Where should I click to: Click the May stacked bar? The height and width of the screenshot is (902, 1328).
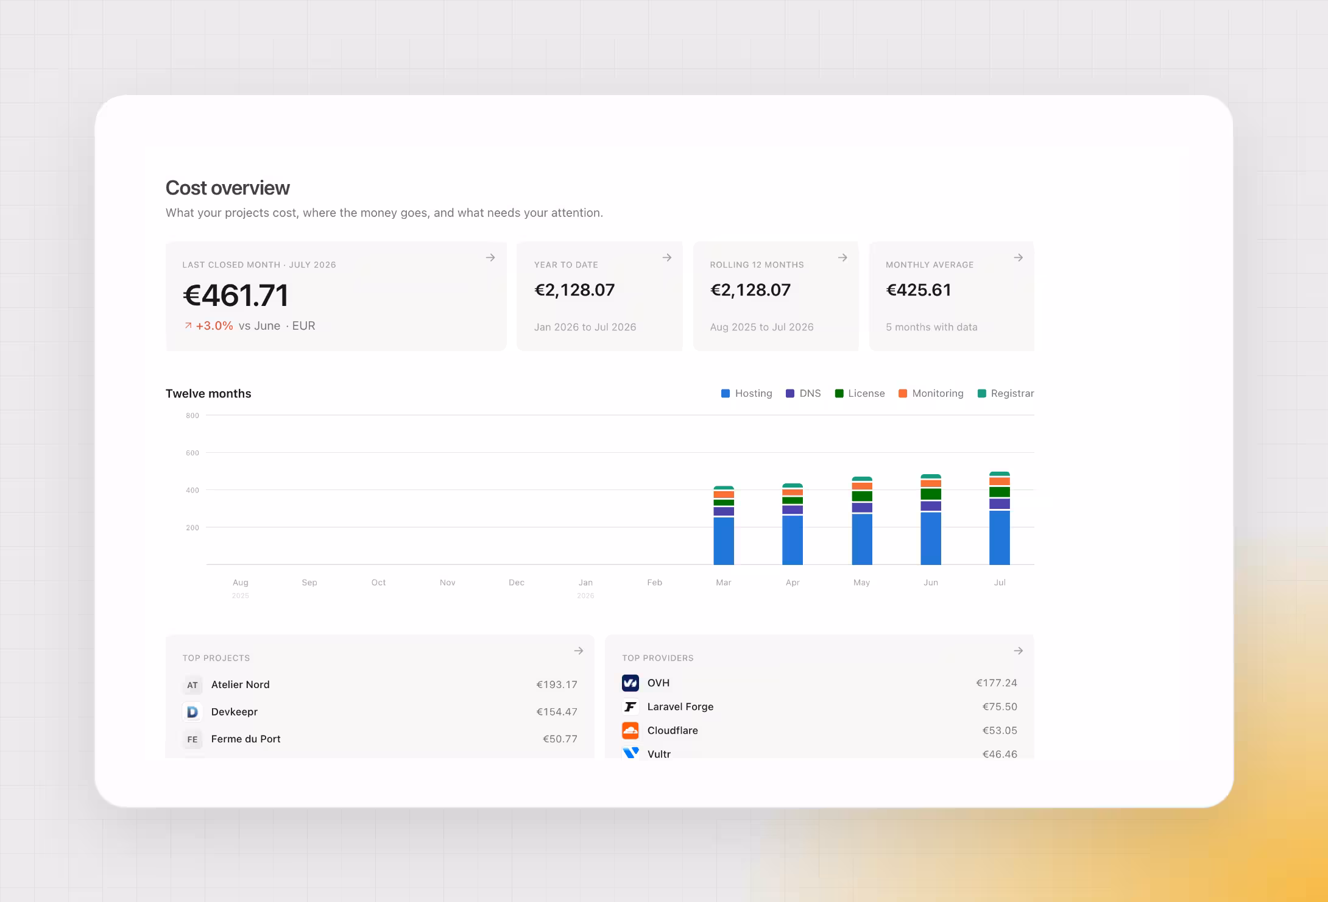862,520
